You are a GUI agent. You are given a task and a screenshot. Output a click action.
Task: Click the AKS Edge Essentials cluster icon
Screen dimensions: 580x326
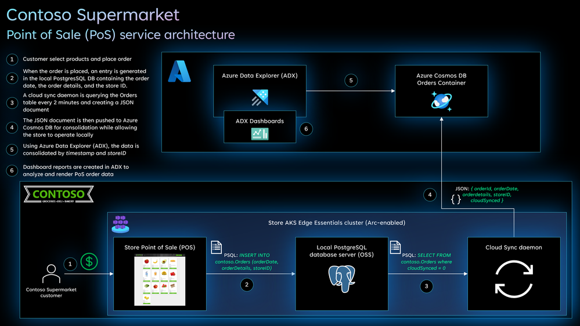pyautogui.click(x=121, y=224)
